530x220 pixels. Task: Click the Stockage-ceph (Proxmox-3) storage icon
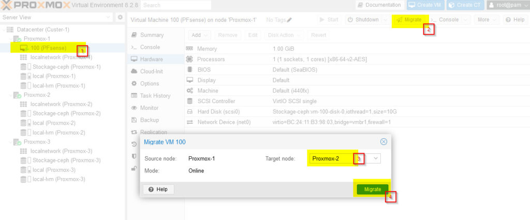click(26, 160)
